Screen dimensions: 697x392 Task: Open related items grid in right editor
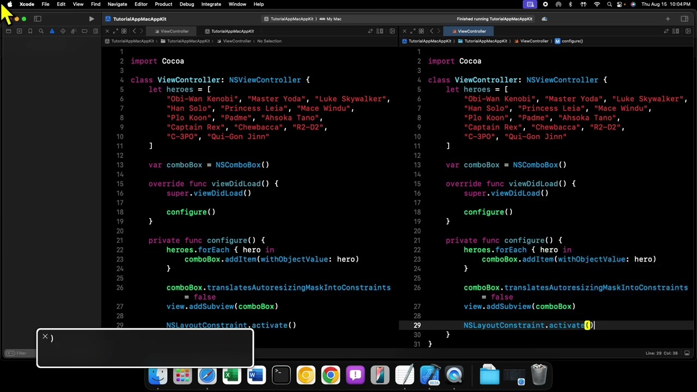[x=421, y=31]
